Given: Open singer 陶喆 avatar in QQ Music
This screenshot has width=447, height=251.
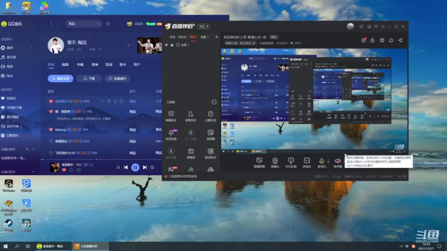Looking at the screenshot, I should click(x=55, y=45).
